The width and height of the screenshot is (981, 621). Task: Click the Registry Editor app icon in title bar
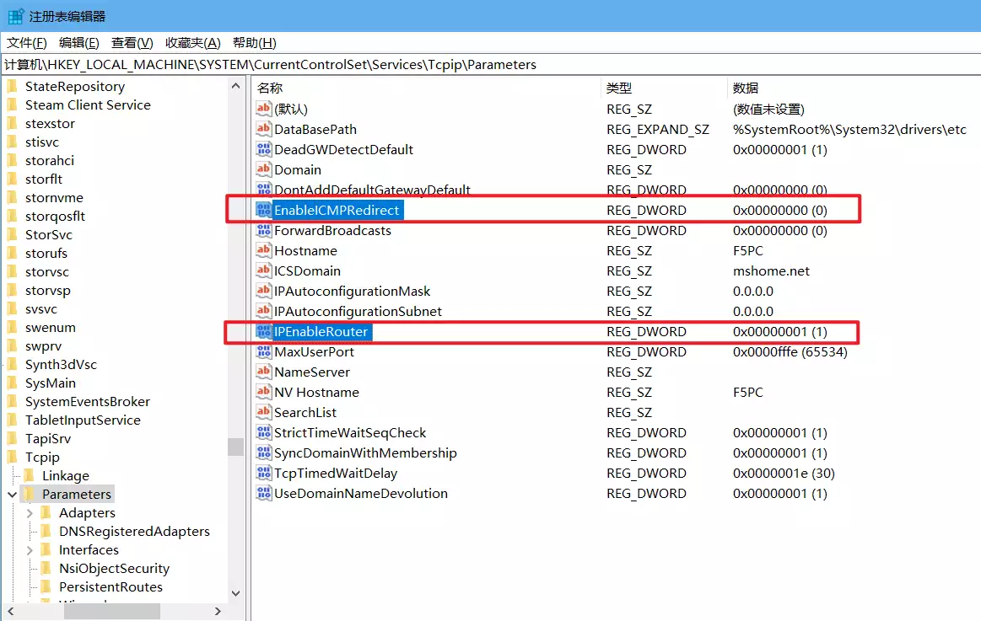[15, 16]
